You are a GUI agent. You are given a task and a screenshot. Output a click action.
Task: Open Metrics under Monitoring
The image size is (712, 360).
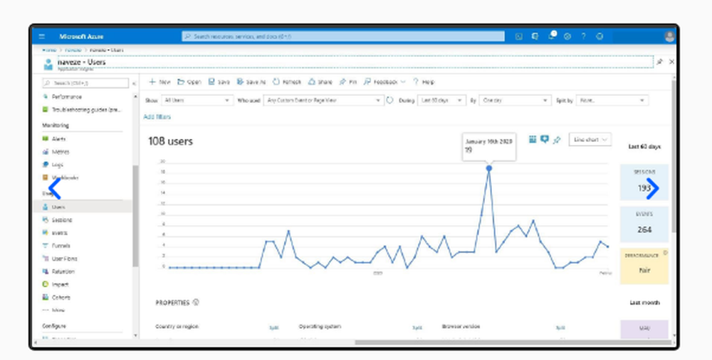60,152
